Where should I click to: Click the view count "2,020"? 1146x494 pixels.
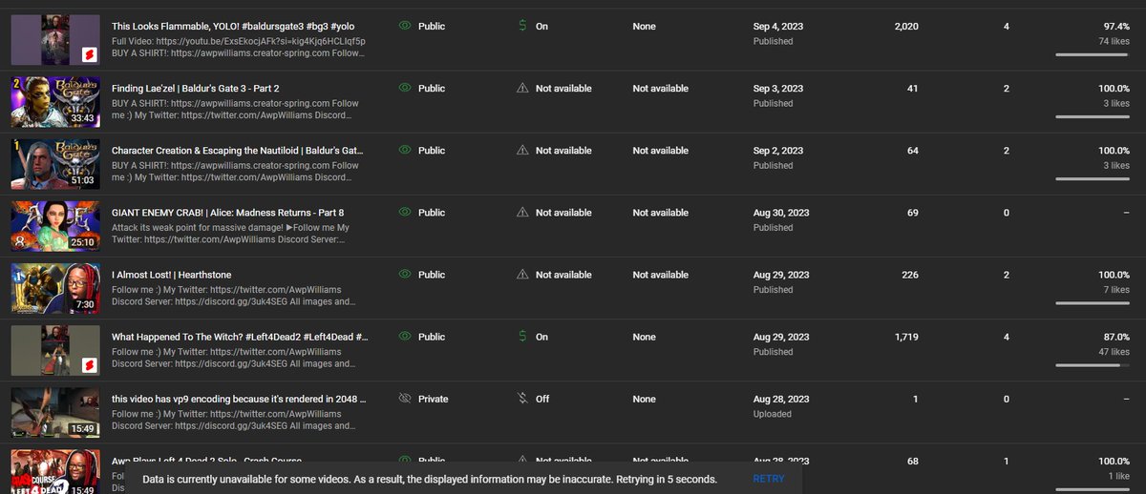tap(906, 27)
